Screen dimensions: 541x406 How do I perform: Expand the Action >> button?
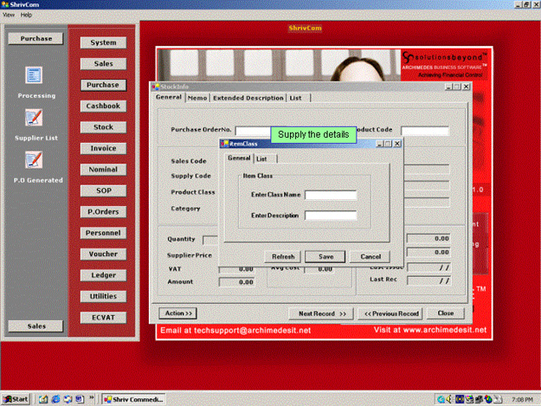[177, 313]
